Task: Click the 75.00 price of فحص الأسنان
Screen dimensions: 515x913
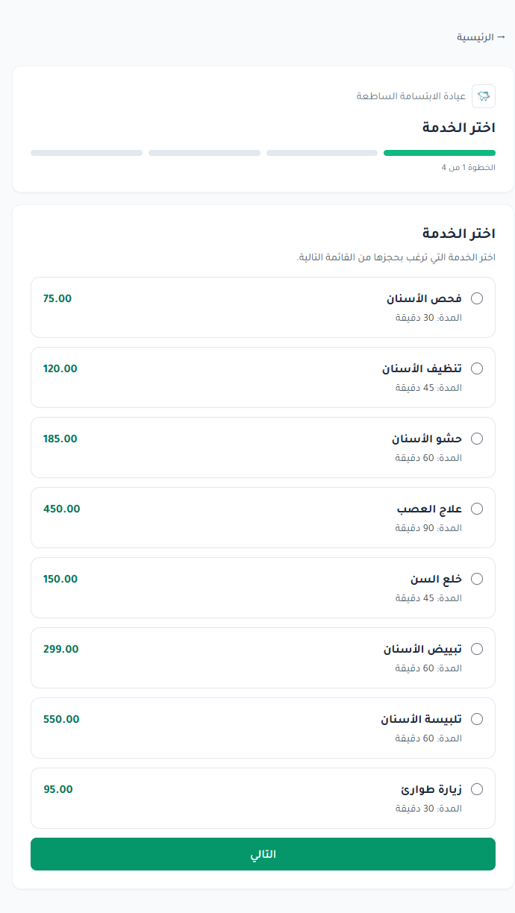Action: click(57, 298)
